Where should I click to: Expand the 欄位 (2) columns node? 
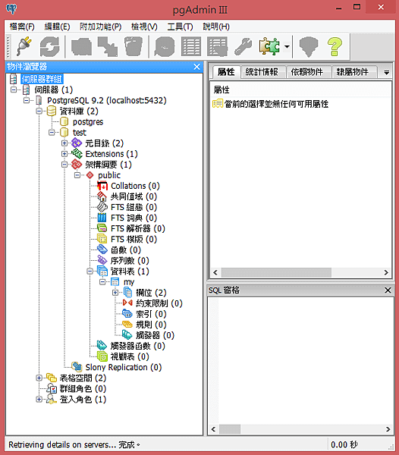[115, 293]
